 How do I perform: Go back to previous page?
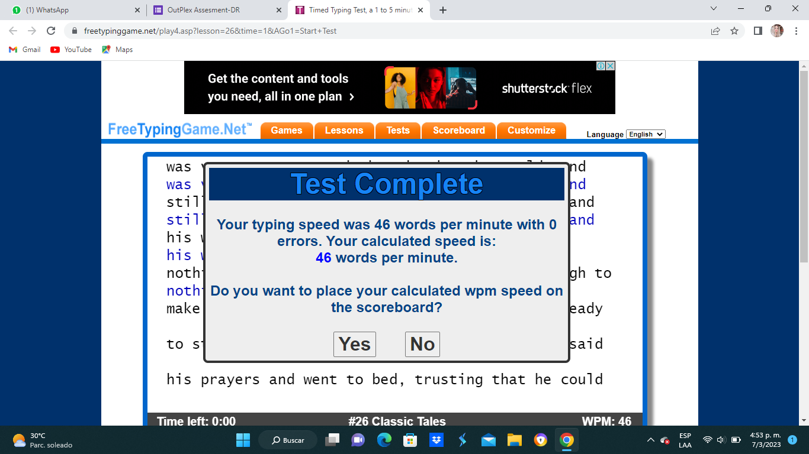pos(13,31)
